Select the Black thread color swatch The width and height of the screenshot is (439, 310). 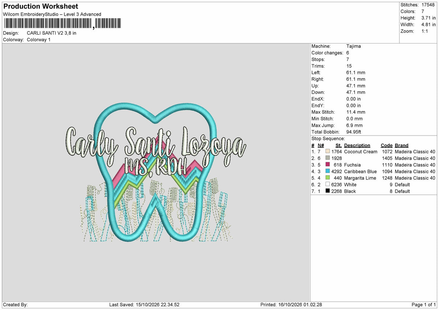point(328,191)
